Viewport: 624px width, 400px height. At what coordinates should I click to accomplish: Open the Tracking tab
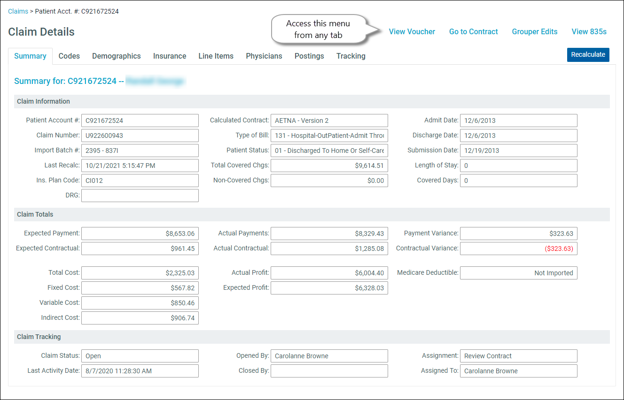(x=351, y=56)
